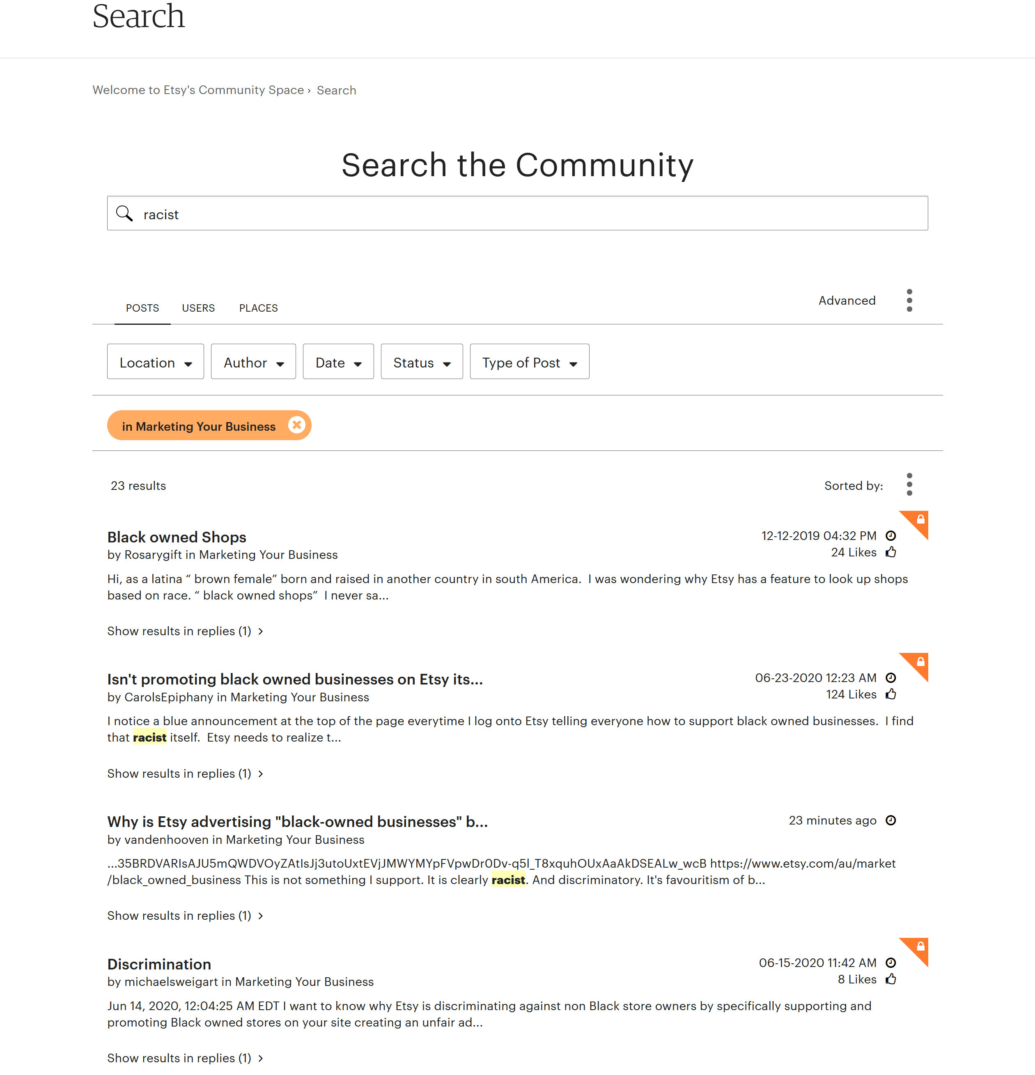Open the Black owned Shops post
Viewport: 1035px width, 1075px height.
click(177, 537)
